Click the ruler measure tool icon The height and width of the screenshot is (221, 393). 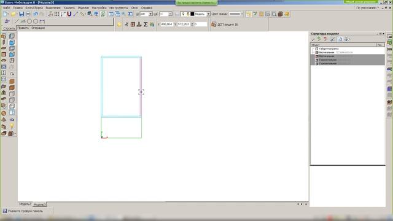[x=82, y=14]
